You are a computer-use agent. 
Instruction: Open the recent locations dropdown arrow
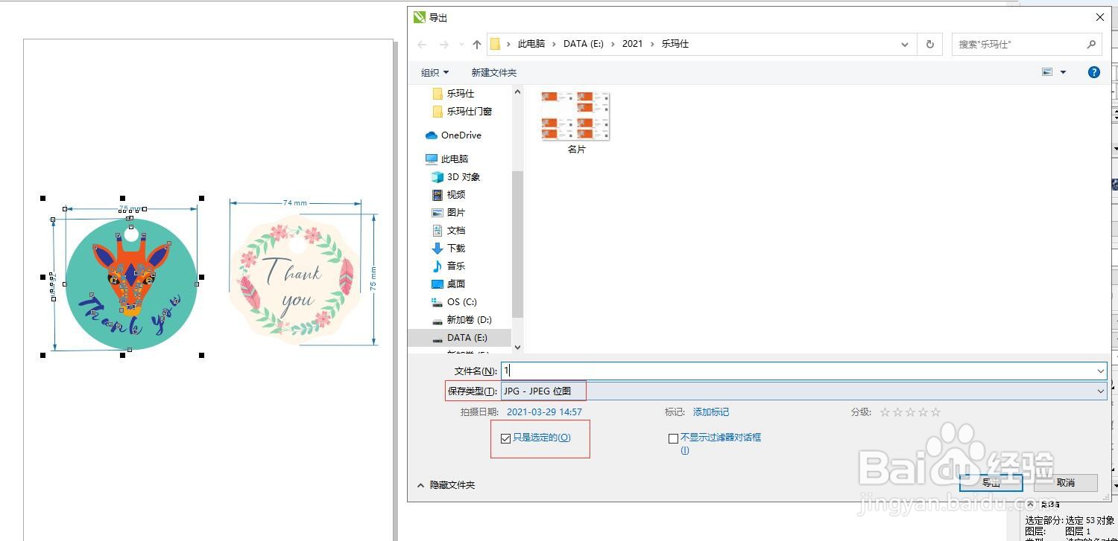pyautogui.click(x=461, y=45)
